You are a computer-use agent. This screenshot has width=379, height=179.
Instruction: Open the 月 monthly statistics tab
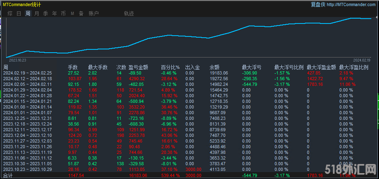37,13
